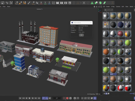The height and width of the screenshot is (101, 135).
Task: Click the new material plus button
Action: pos(105,10)
